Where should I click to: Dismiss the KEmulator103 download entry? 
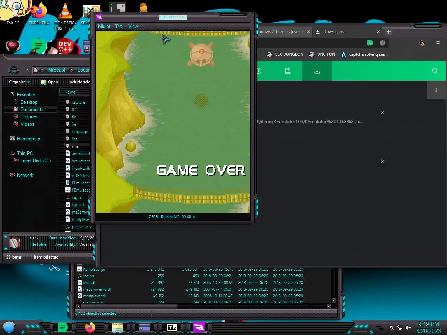pos(383,112)
